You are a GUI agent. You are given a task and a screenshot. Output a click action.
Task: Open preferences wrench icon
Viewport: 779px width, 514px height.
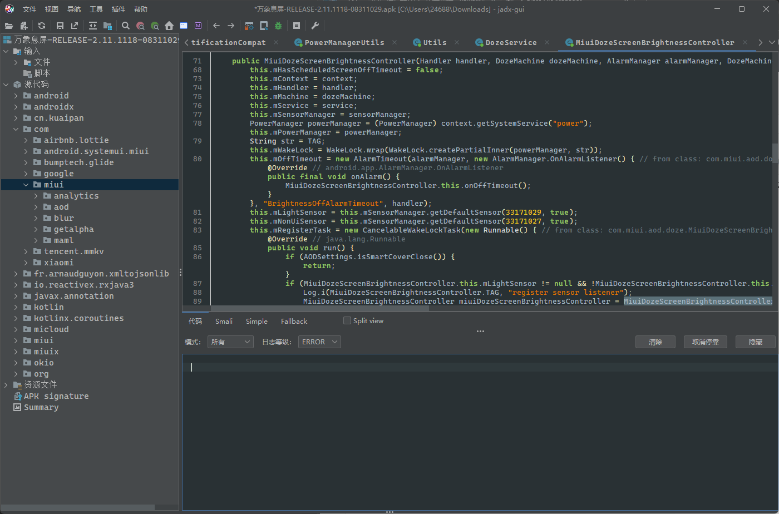coord(315,26)
